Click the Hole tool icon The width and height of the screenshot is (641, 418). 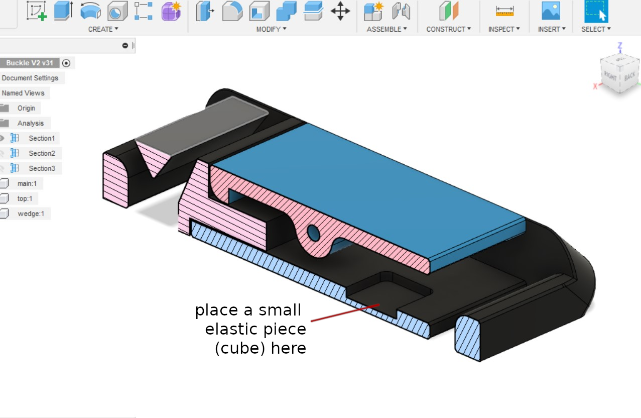point(117,11)
